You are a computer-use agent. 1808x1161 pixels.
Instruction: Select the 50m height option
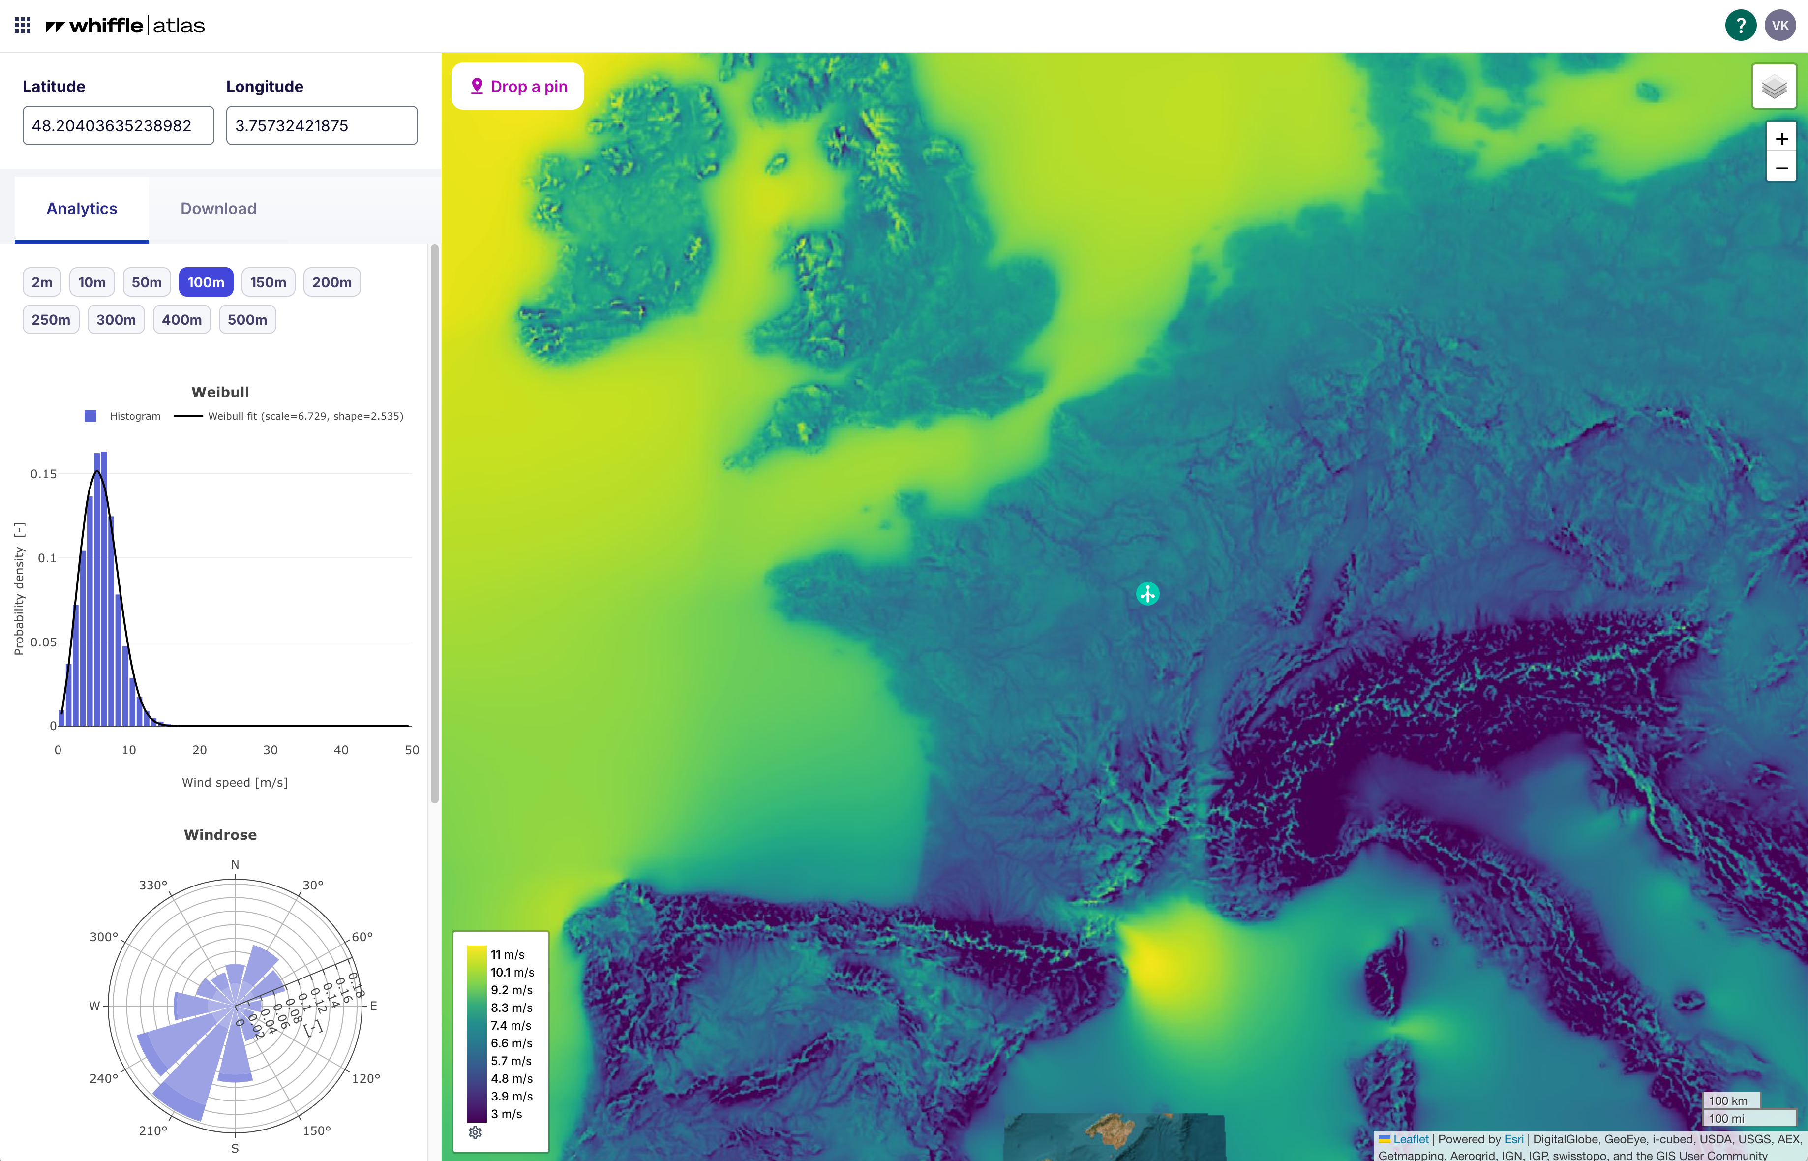point(146,283)
